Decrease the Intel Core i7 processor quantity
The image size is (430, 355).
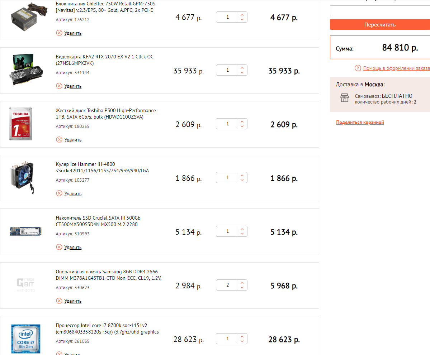coord(242,341)
